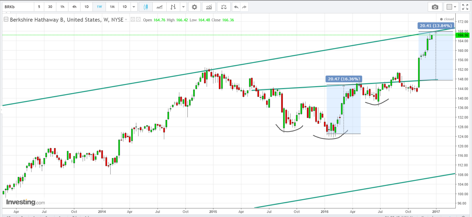
Task: Switch to the 1h timeframe
Action: (x=62, y=7)
